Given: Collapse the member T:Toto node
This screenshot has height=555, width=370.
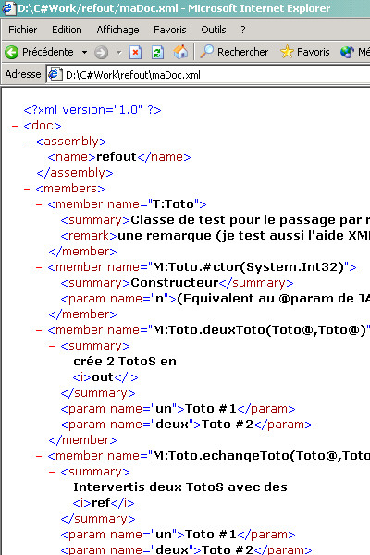Looking at the screenshot, I should coord(39,204).
